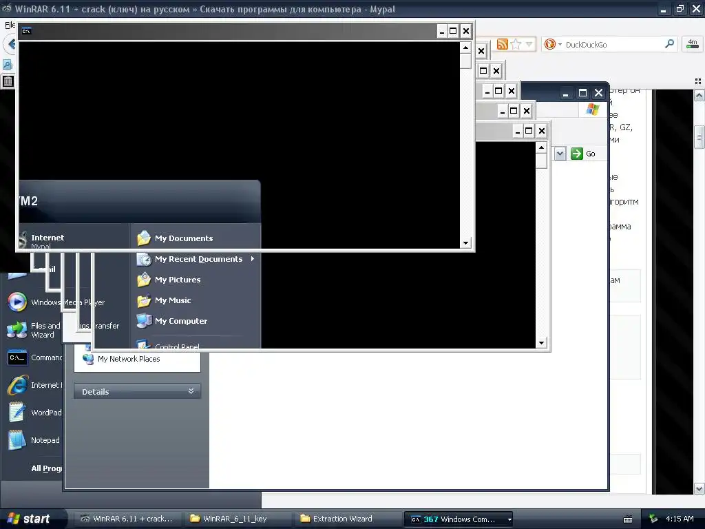705x529 pixels.
Task: Open WordPad from Start menu
Action: coord(34,413)
